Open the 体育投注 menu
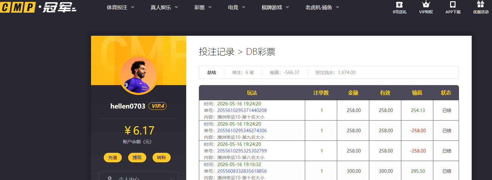Image resolution: width=492 pixels, height=180 pixels. (117, 7)
